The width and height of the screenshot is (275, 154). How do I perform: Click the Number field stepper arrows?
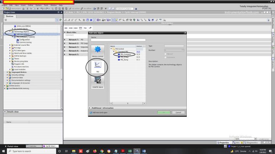(183, 50)
